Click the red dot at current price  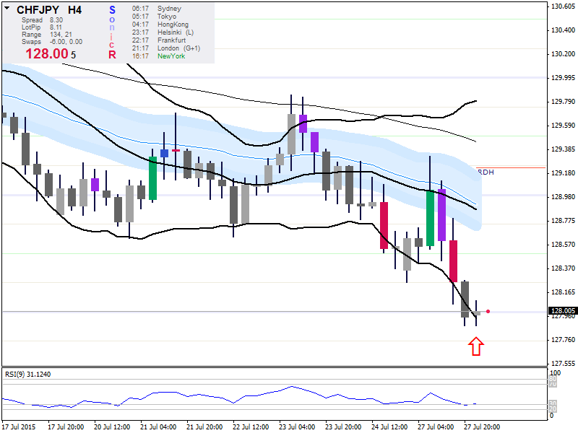(x=488, y=311)
